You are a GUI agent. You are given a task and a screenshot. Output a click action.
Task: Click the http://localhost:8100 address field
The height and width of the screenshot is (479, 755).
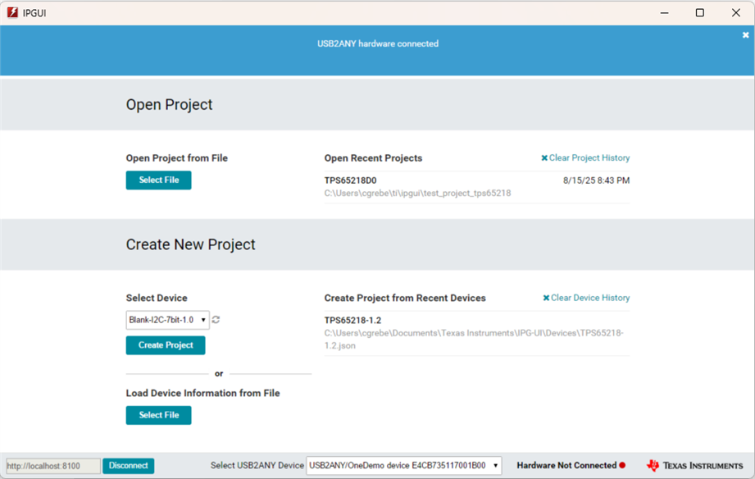[53, 466]
